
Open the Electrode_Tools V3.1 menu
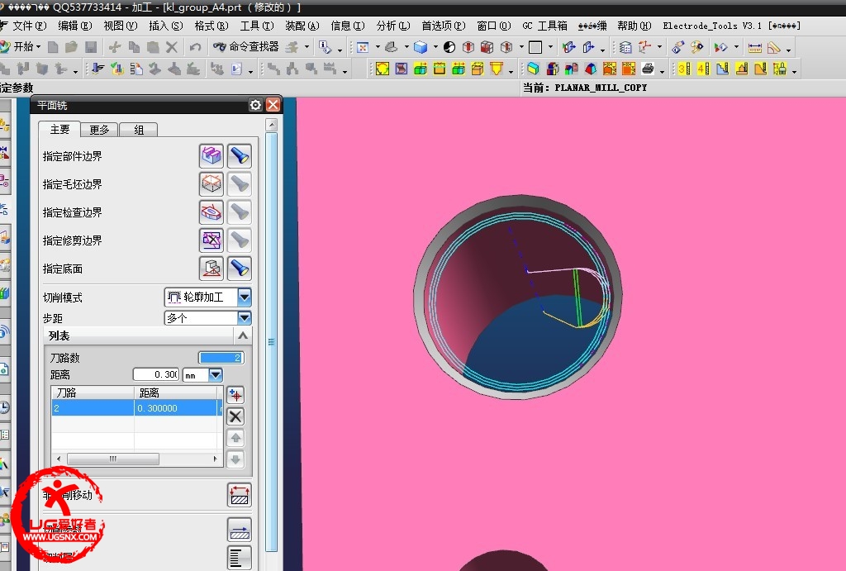click(732, 26)
